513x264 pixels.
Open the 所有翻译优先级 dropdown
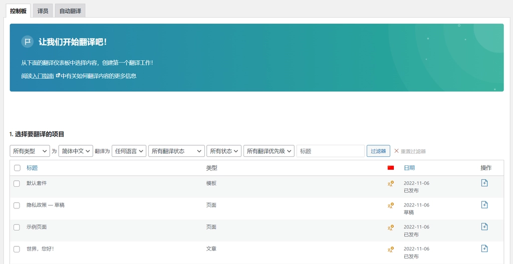pyautogui.click(x=269, y=151)
